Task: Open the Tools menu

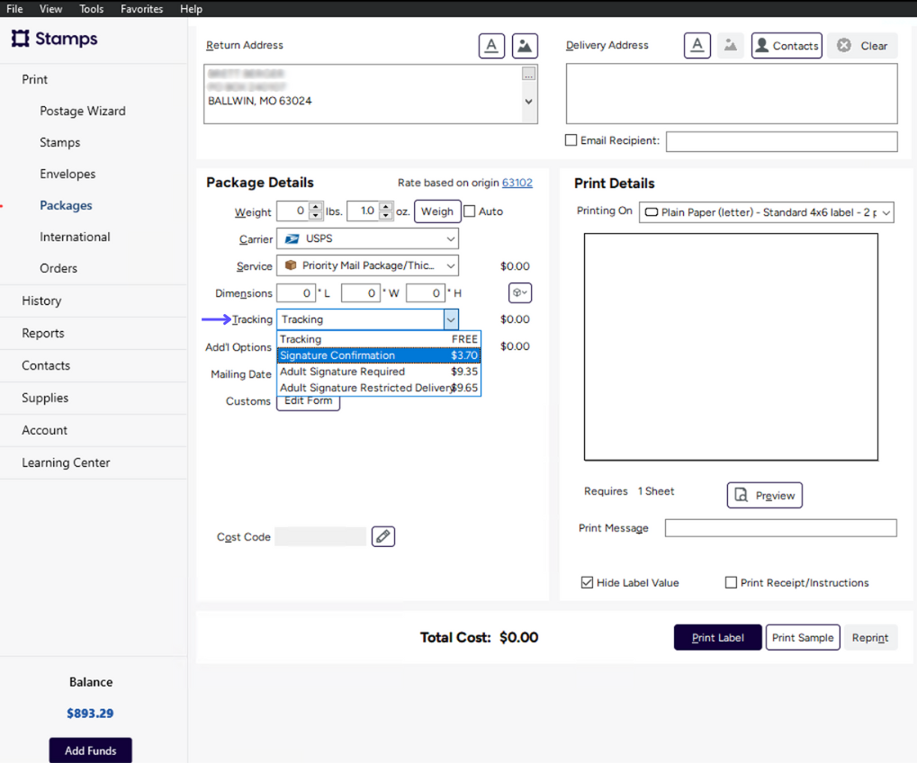Action: pyautogui.click(x=91, y=9)
